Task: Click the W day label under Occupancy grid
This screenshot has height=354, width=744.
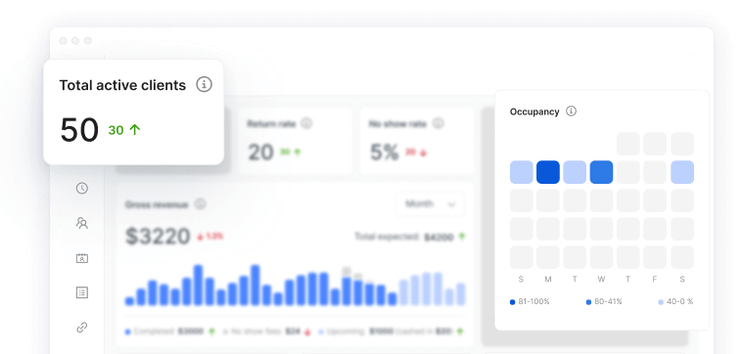Action: (x=601, y=280)
